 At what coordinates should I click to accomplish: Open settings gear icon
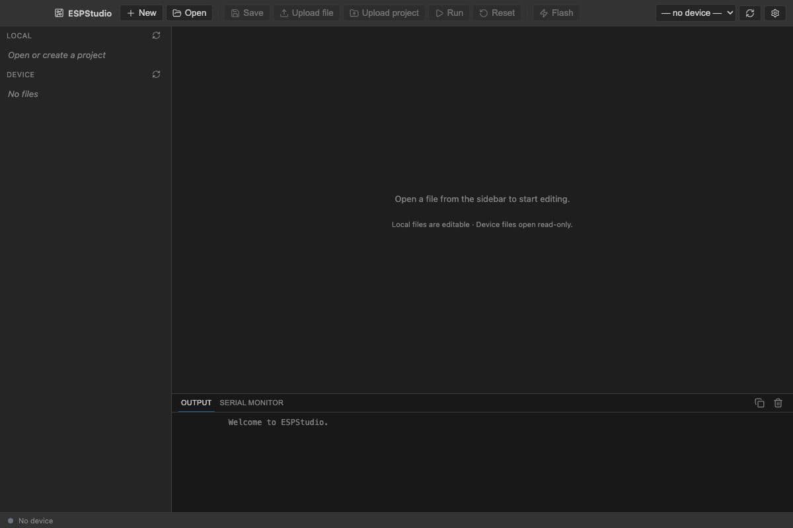(775, 13)
